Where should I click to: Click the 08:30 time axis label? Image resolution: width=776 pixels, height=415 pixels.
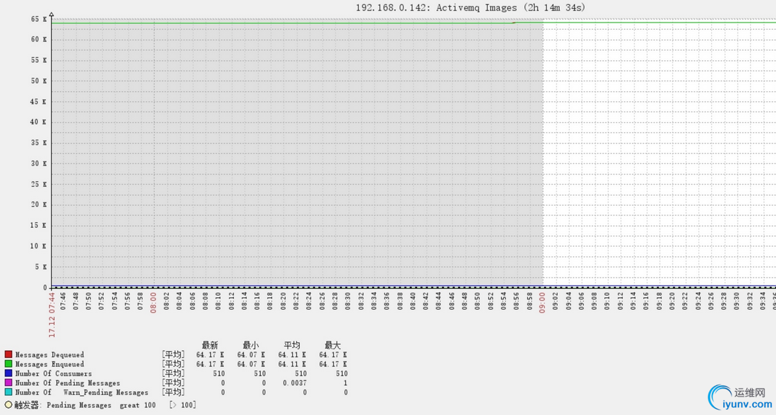348,301
